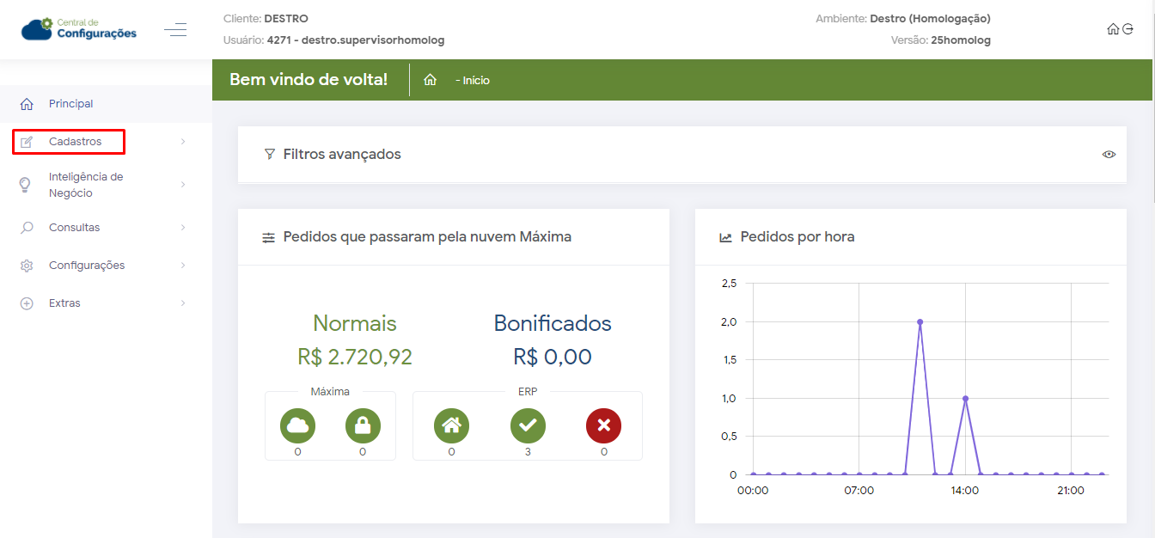Click the green cloud icon under Máxima
Screen dimensions: 1155x538
(x=297, y=425)
